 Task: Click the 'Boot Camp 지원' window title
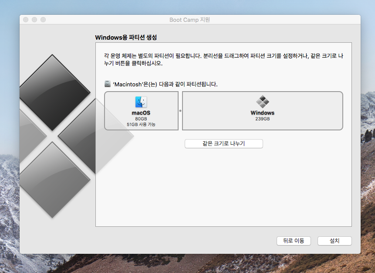click(189, 20)
